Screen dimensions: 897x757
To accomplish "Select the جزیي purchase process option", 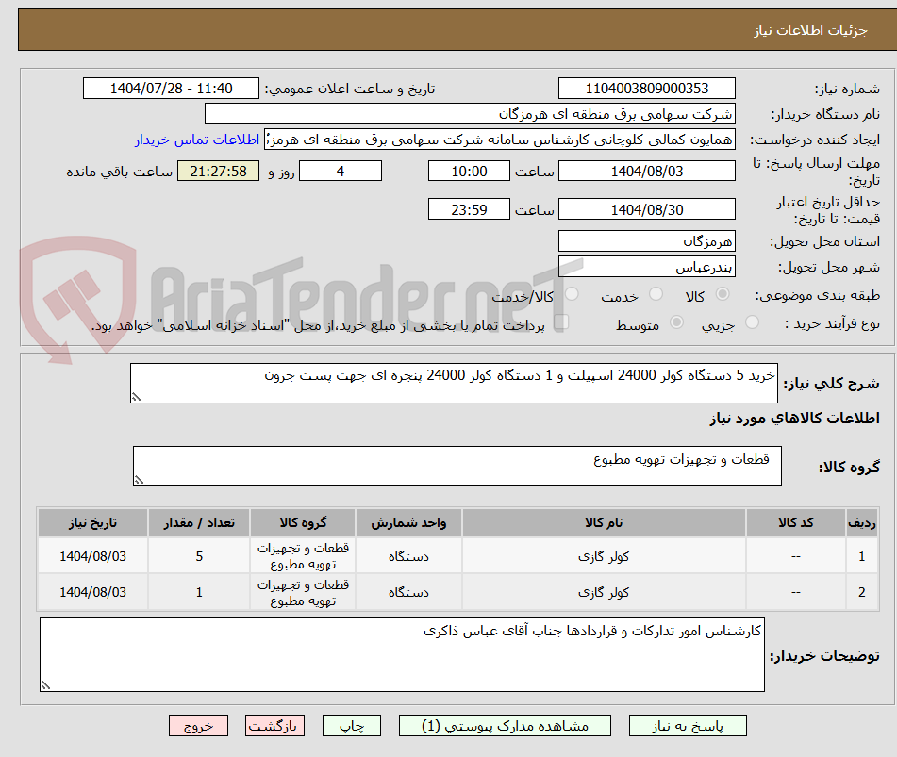I will 751,322.
